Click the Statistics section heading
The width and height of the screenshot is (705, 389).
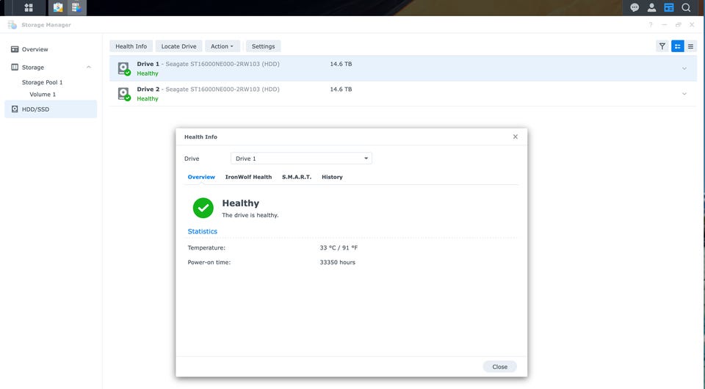tap(203, 231)
